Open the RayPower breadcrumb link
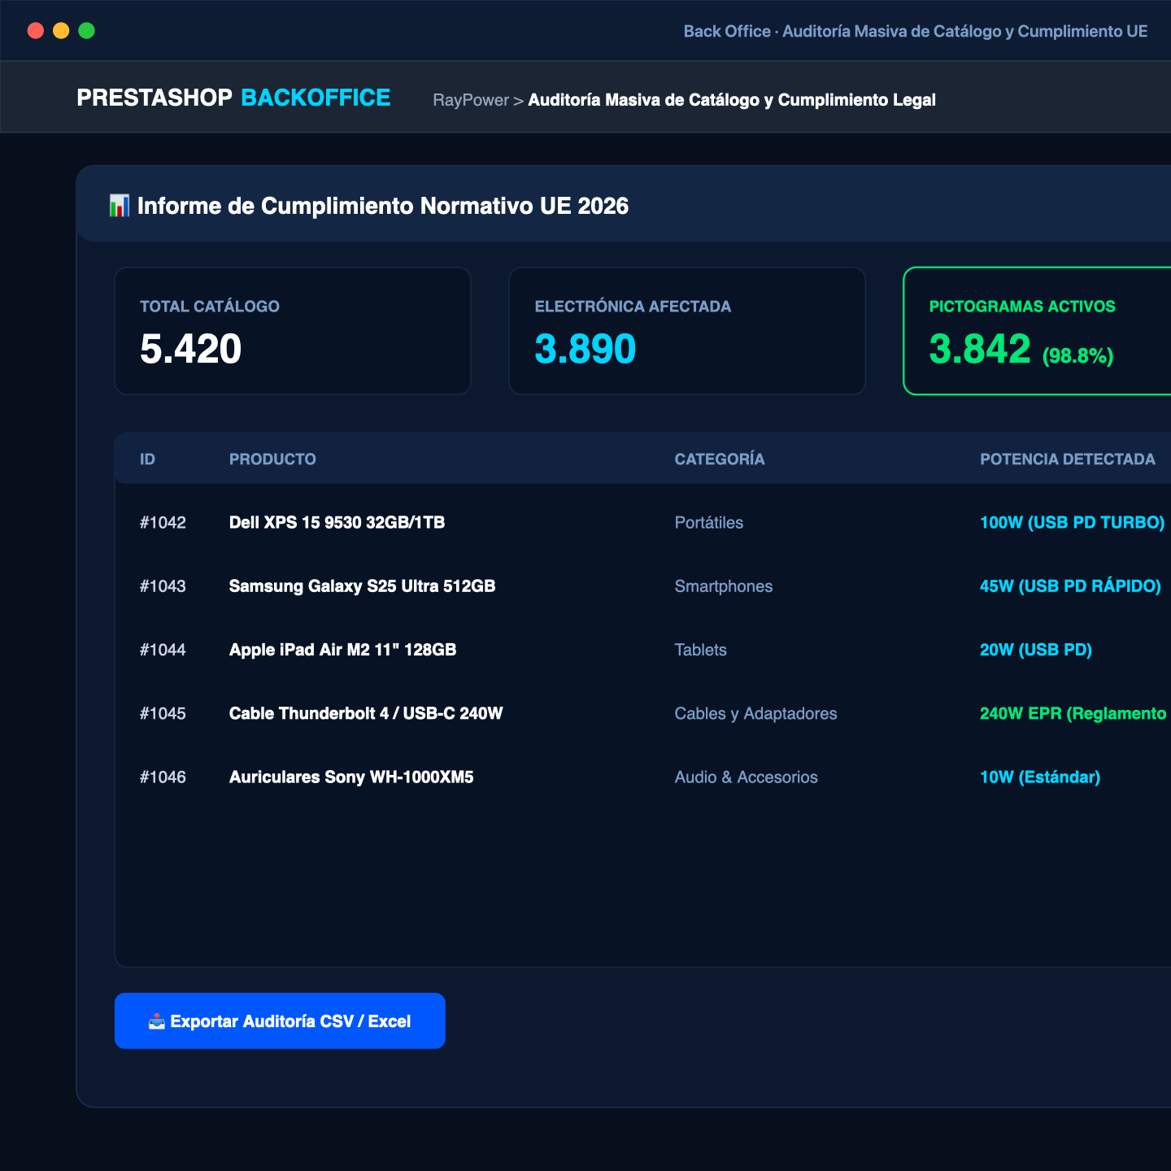1171x1171 pixels. tap(471, 100)
